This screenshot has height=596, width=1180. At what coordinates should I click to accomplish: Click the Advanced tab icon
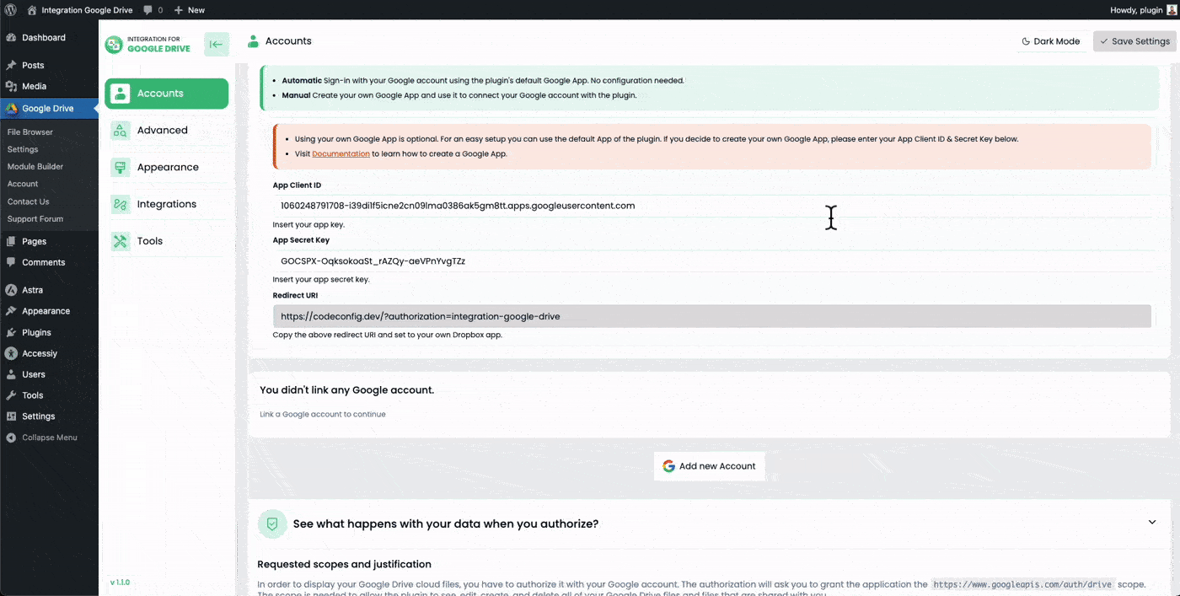click(x=121, y=130)
